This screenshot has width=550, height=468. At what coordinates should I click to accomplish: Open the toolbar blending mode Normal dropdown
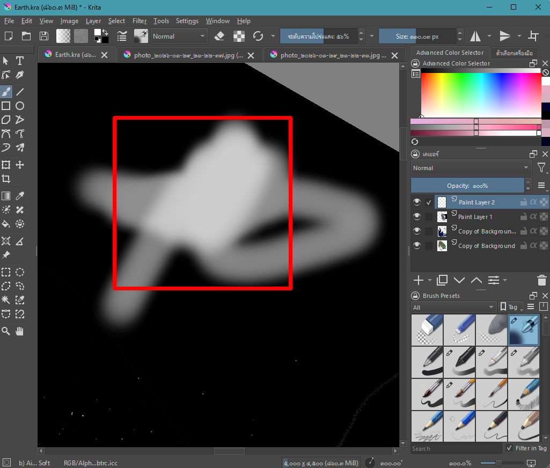pos(179,36)
